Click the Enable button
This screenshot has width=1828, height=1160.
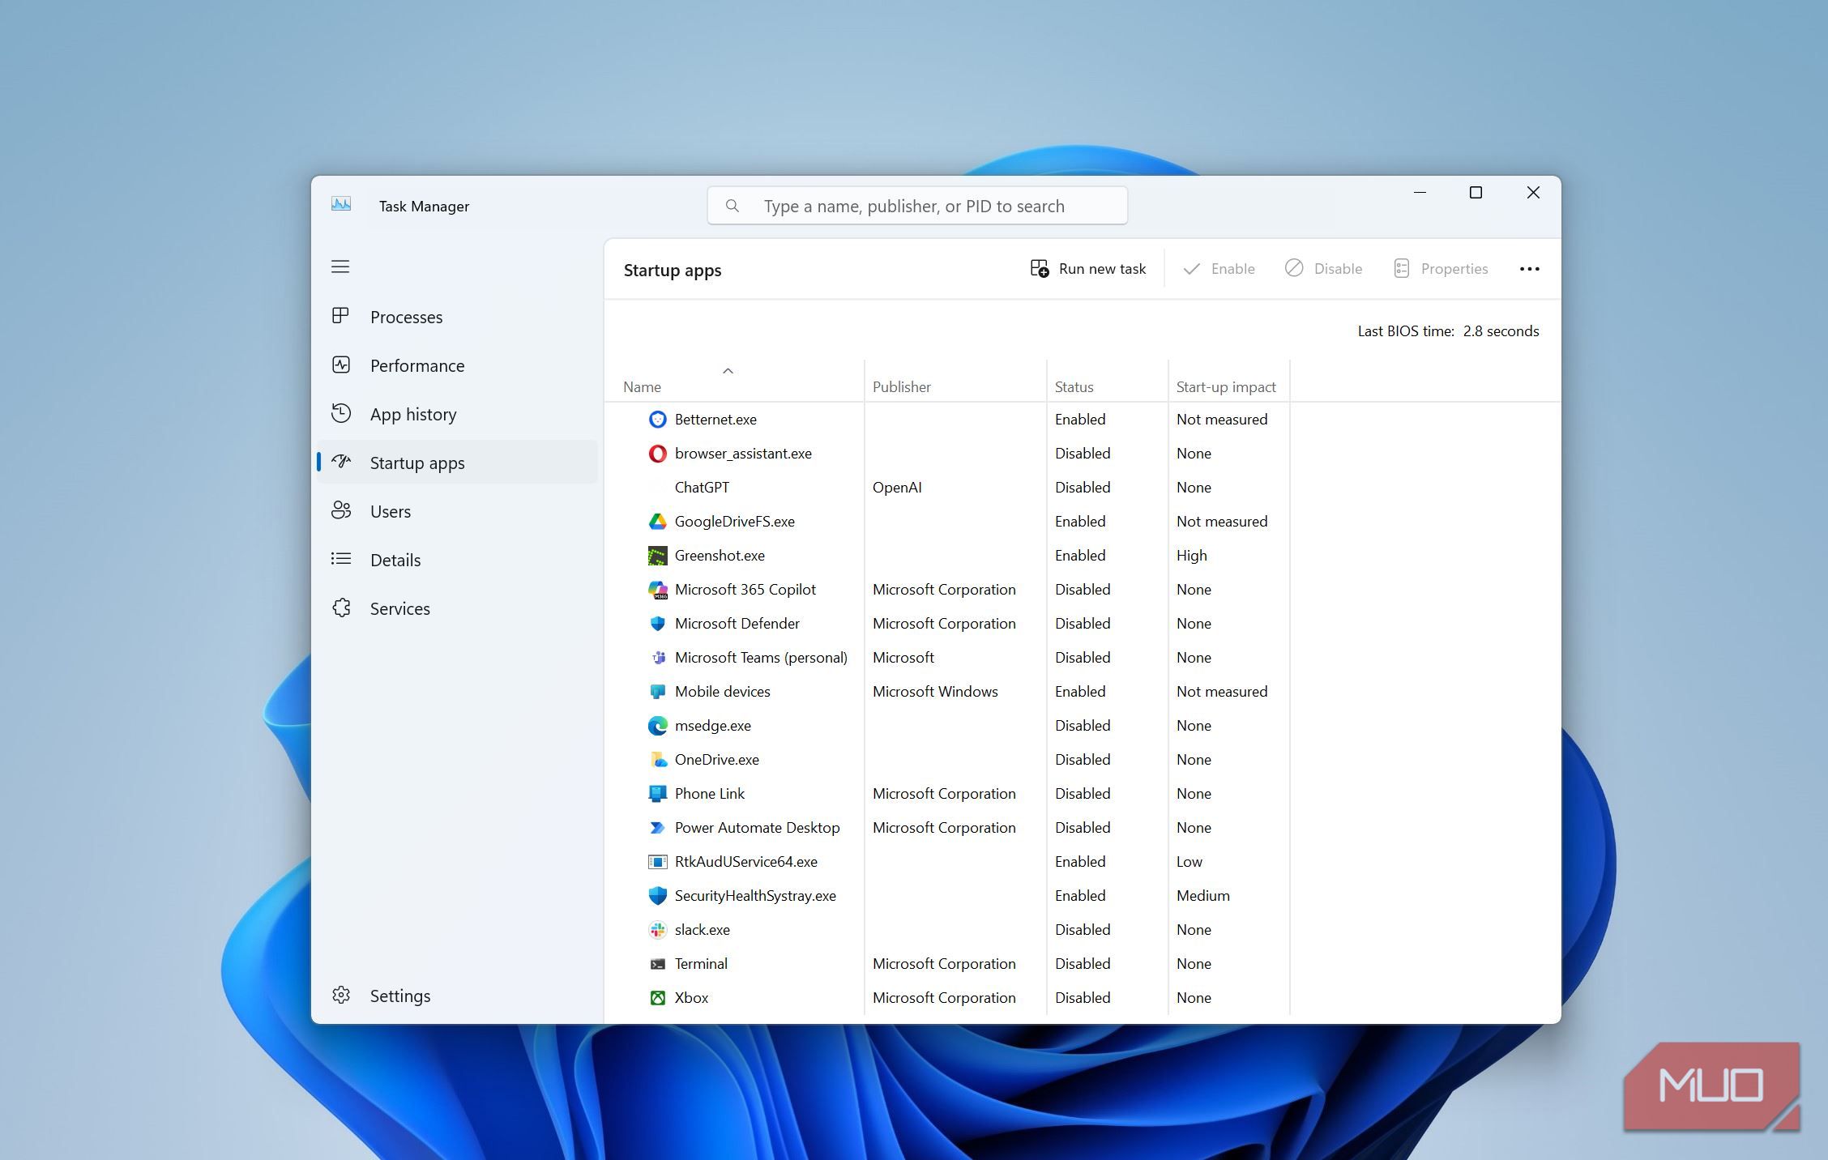click(1219, 269)
